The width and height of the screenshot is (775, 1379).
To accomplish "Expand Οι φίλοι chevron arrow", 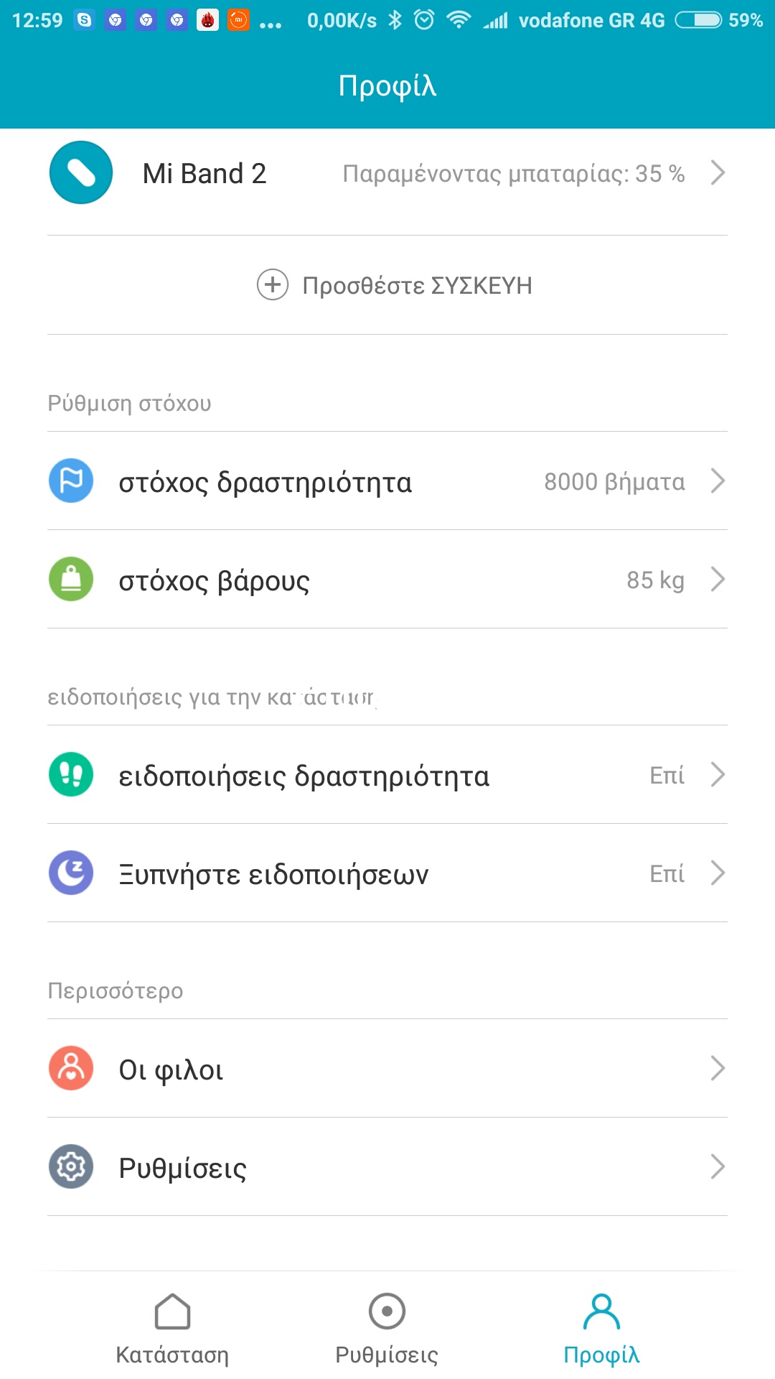I will coord(717,1068).
